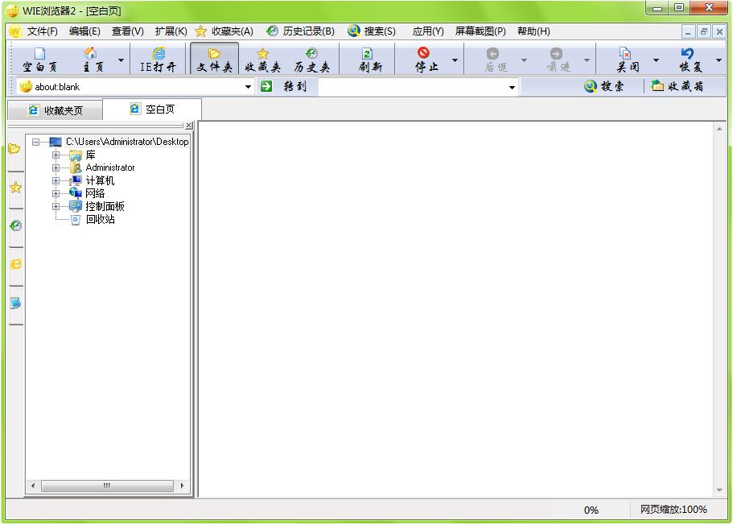Click the orange IE icon in sidebar
Viewport: 733px width, 525px height.
[x=15, y=264]
